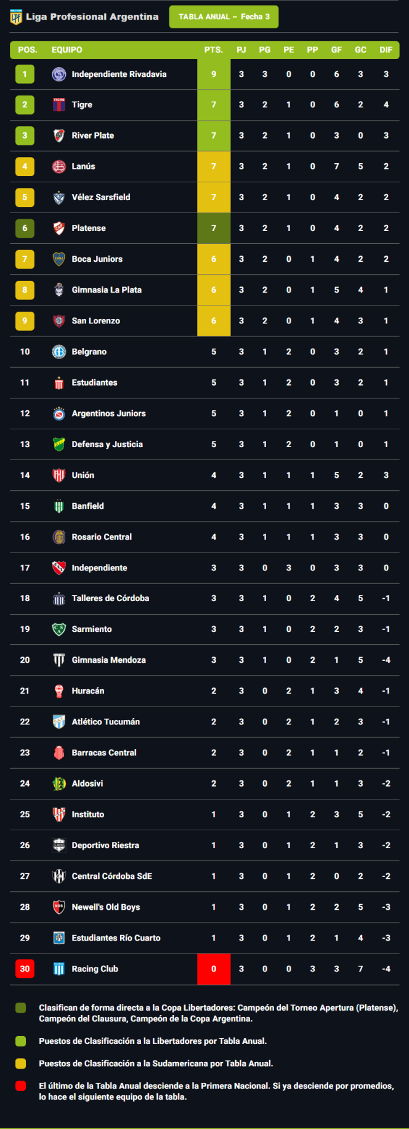The width and height of the screenshot is (409, 1129).
Task: Click the Vélez Sarsfield crest icon
Action: 59,198
